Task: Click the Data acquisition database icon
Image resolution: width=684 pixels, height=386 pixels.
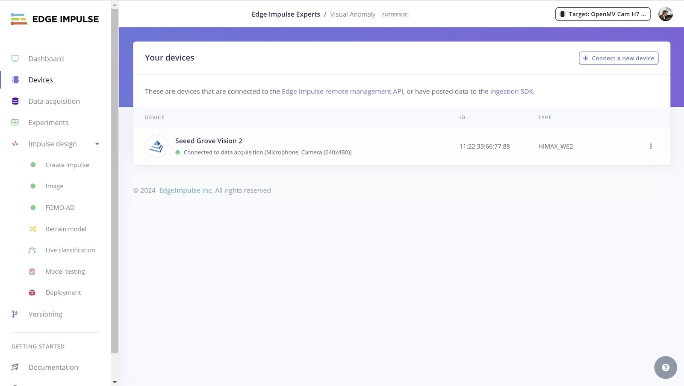Action: (x=15, y=101)
